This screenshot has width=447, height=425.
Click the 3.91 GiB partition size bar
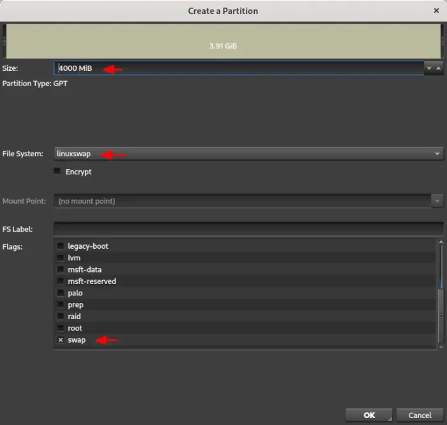[x=223, y=41]
